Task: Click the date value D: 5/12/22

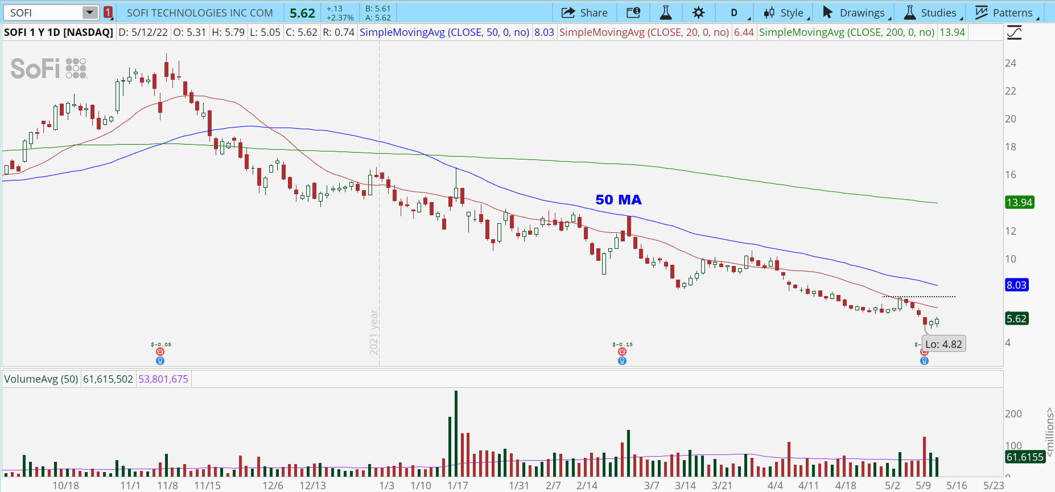Action: (143, 32)
